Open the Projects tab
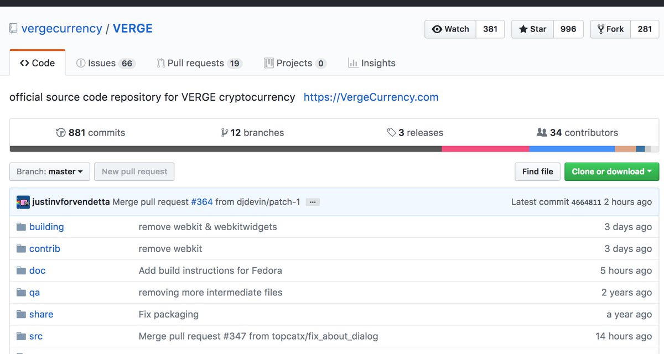 tap(295, 63)
